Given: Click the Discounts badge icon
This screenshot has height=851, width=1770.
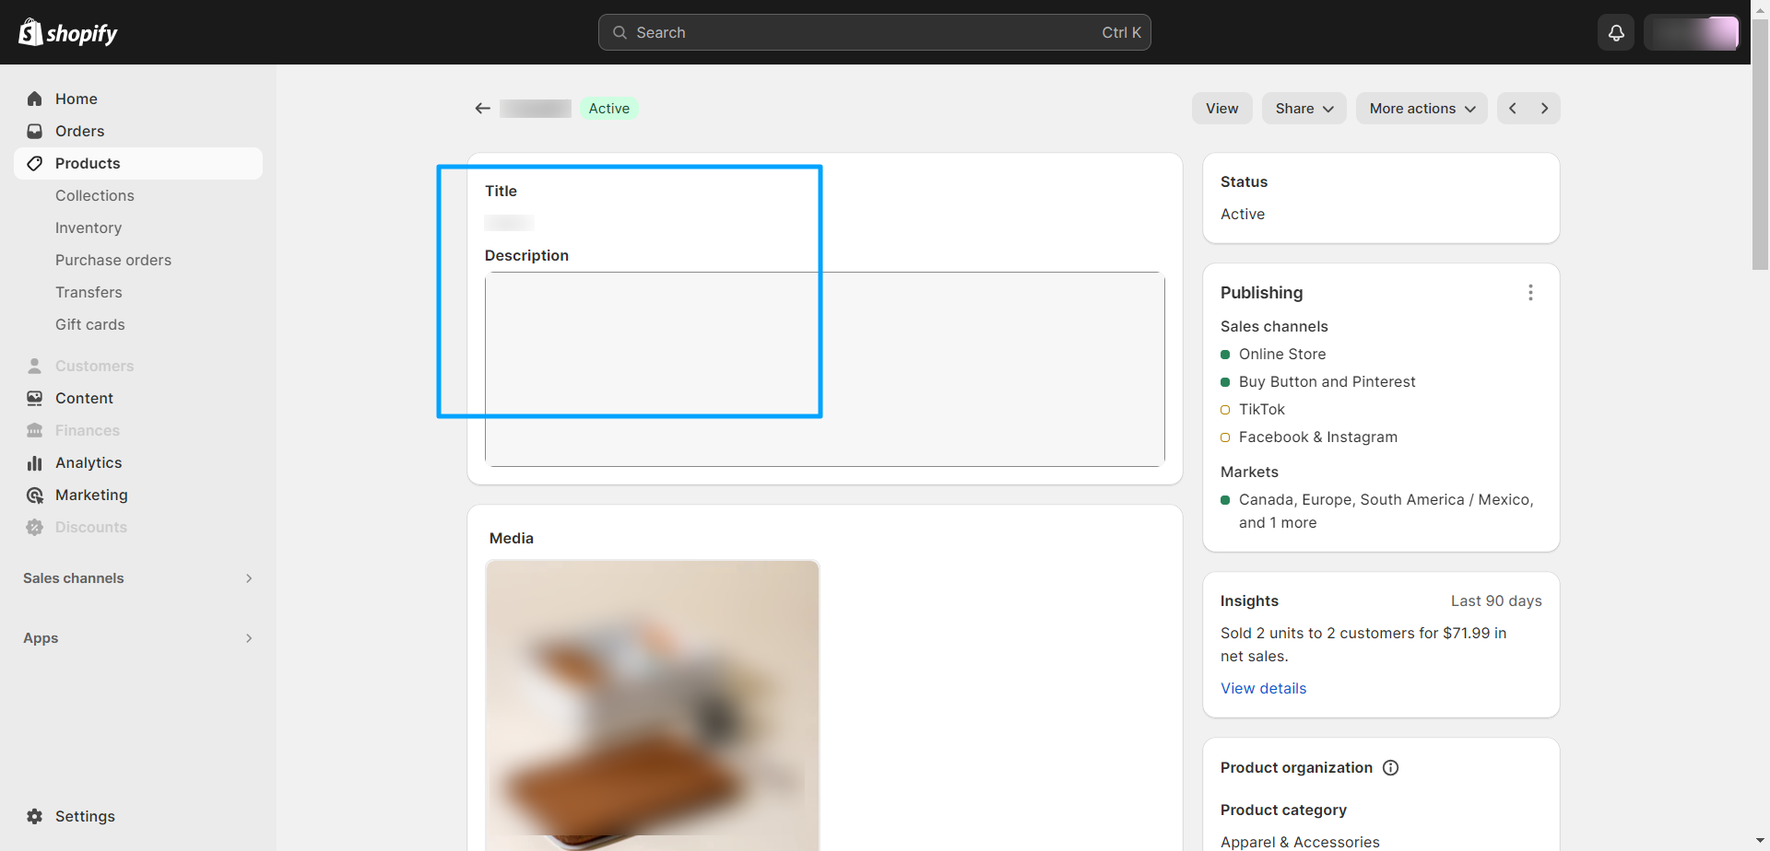Looking at the screenshot, I should point(35,527).
